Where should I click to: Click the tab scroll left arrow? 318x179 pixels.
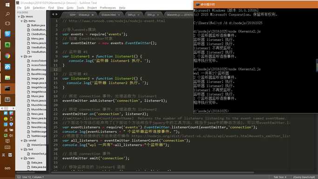(x=53, y=14)
